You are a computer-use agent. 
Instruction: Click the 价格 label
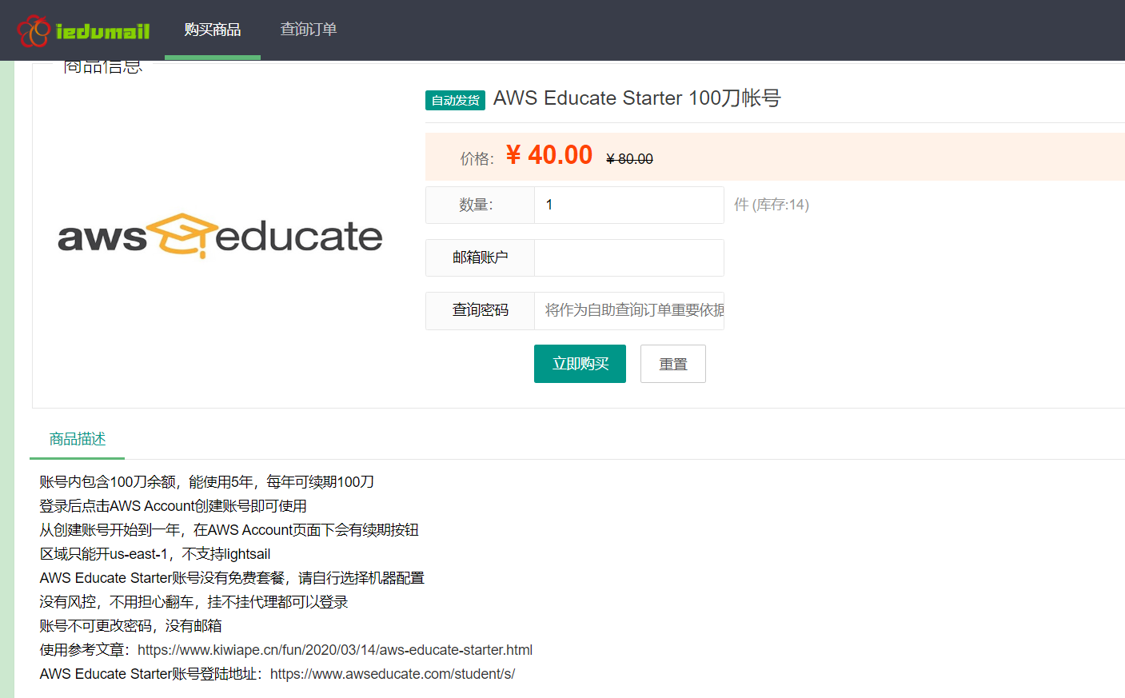tap(477, 159)
